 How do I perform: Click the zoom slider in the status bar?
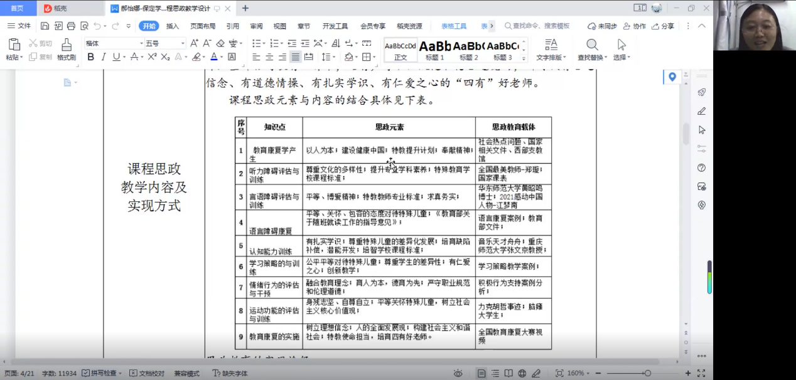[x=647, y=373]
